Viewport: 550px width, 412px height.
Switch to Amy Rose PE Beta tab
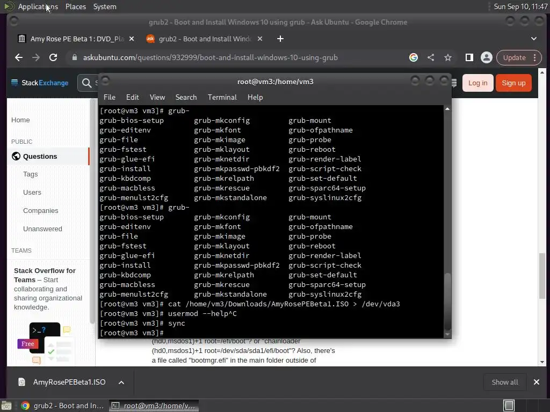[75, 39]
